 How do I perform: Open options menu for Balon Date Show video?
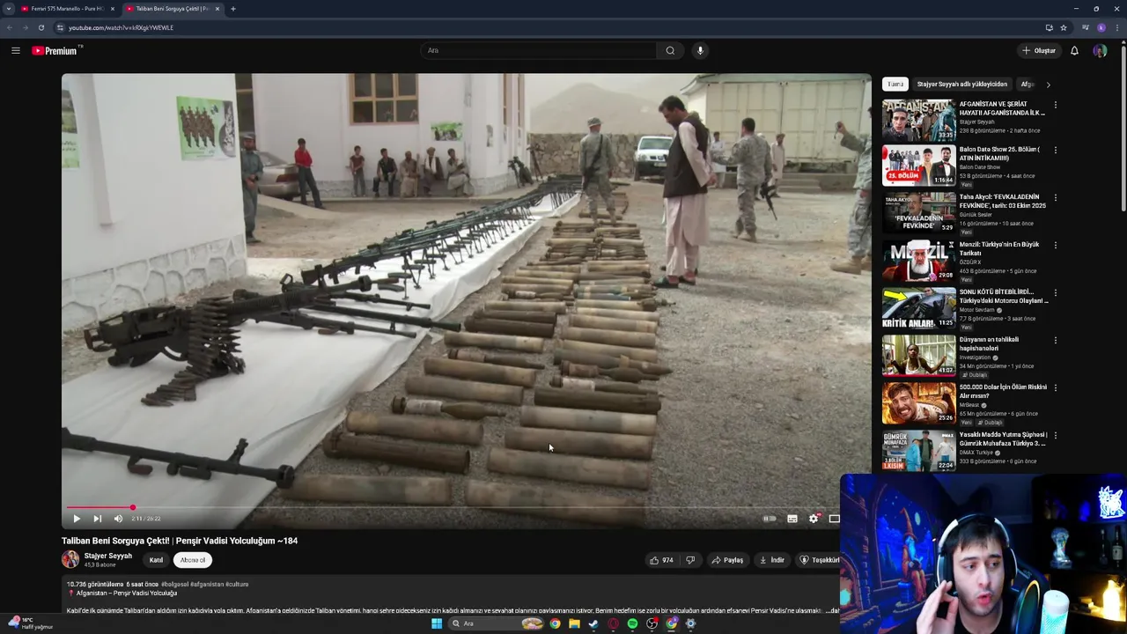point(1055,150)
